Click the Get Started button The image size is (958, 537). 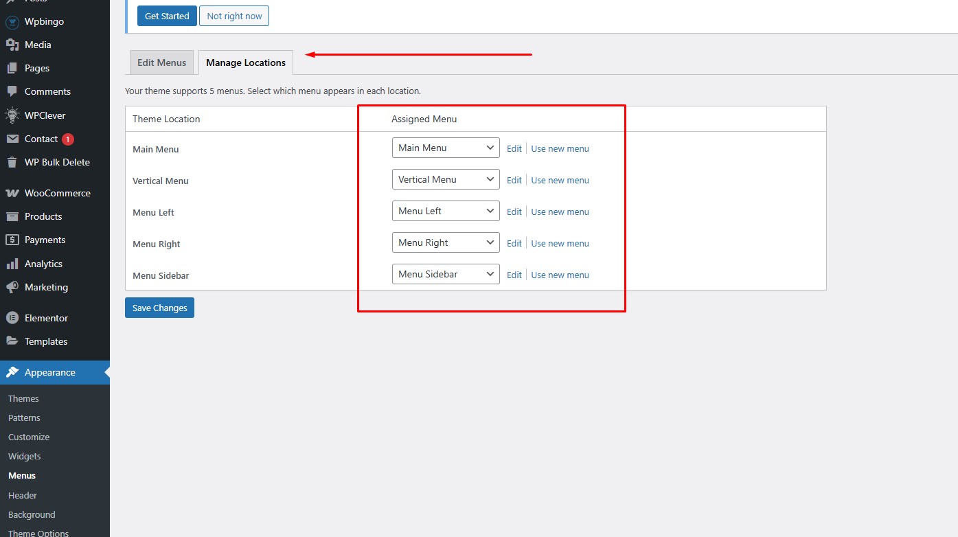pos(167,16)
